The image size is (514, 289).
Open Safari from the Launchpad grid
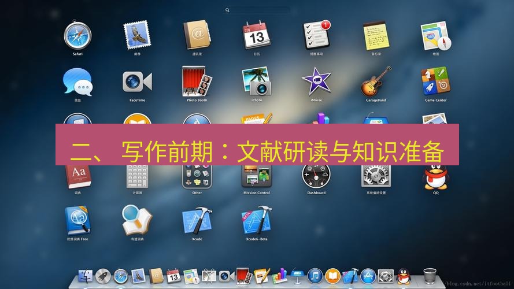[x=77, y=35]
